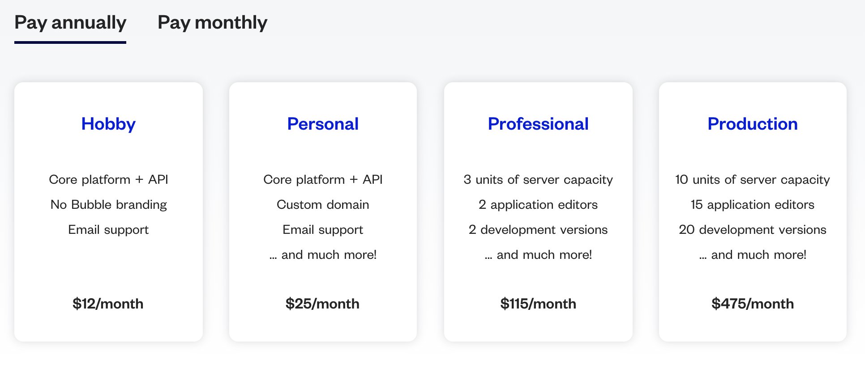The width and height of the screenshot is (865, 372).
Task: Click the Production plan title
Action: pos(752,124)
